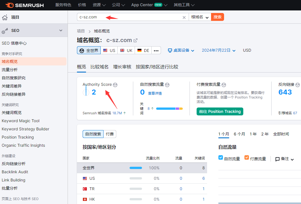
Task: Click the 全世界 traffic share bar
Action: coord(136,168)
